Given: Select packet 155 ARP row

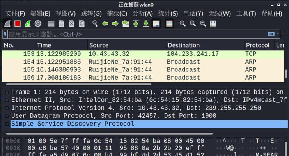Looking at the screenshot, I should [x=143, y=70].
